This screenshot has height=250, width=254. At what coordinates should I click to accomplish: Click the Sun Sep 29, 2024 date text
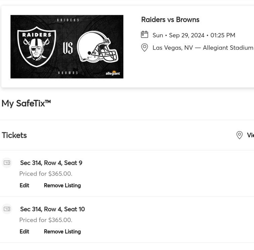pos(194,35)
